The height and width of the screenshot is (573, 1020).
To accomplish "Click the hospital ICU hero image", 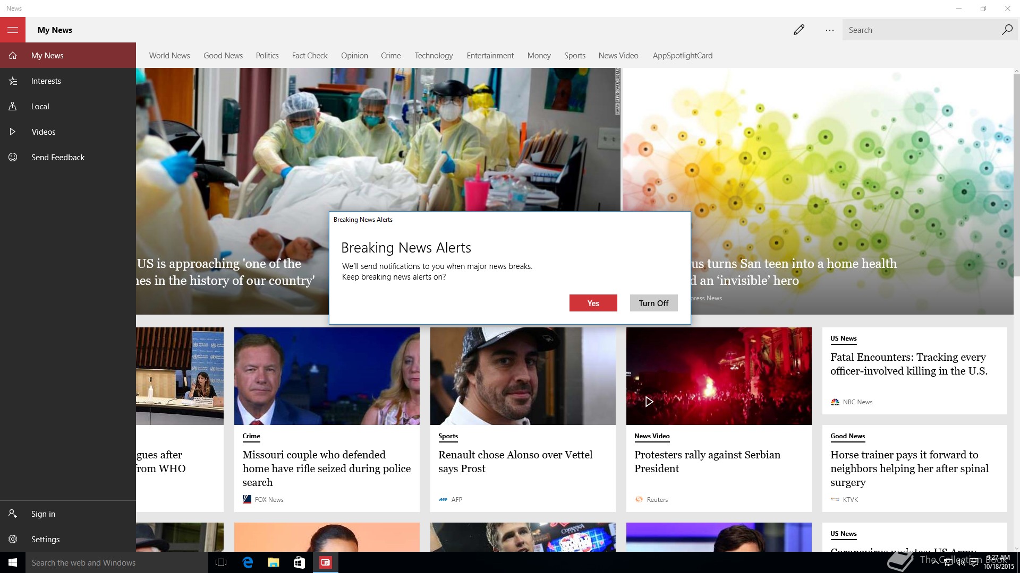I will click(x=378, y=139).
